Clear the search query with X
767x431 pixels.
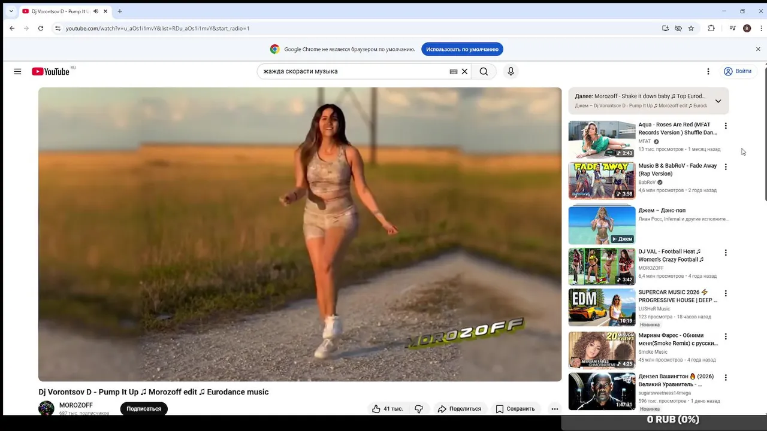[464, 71]
